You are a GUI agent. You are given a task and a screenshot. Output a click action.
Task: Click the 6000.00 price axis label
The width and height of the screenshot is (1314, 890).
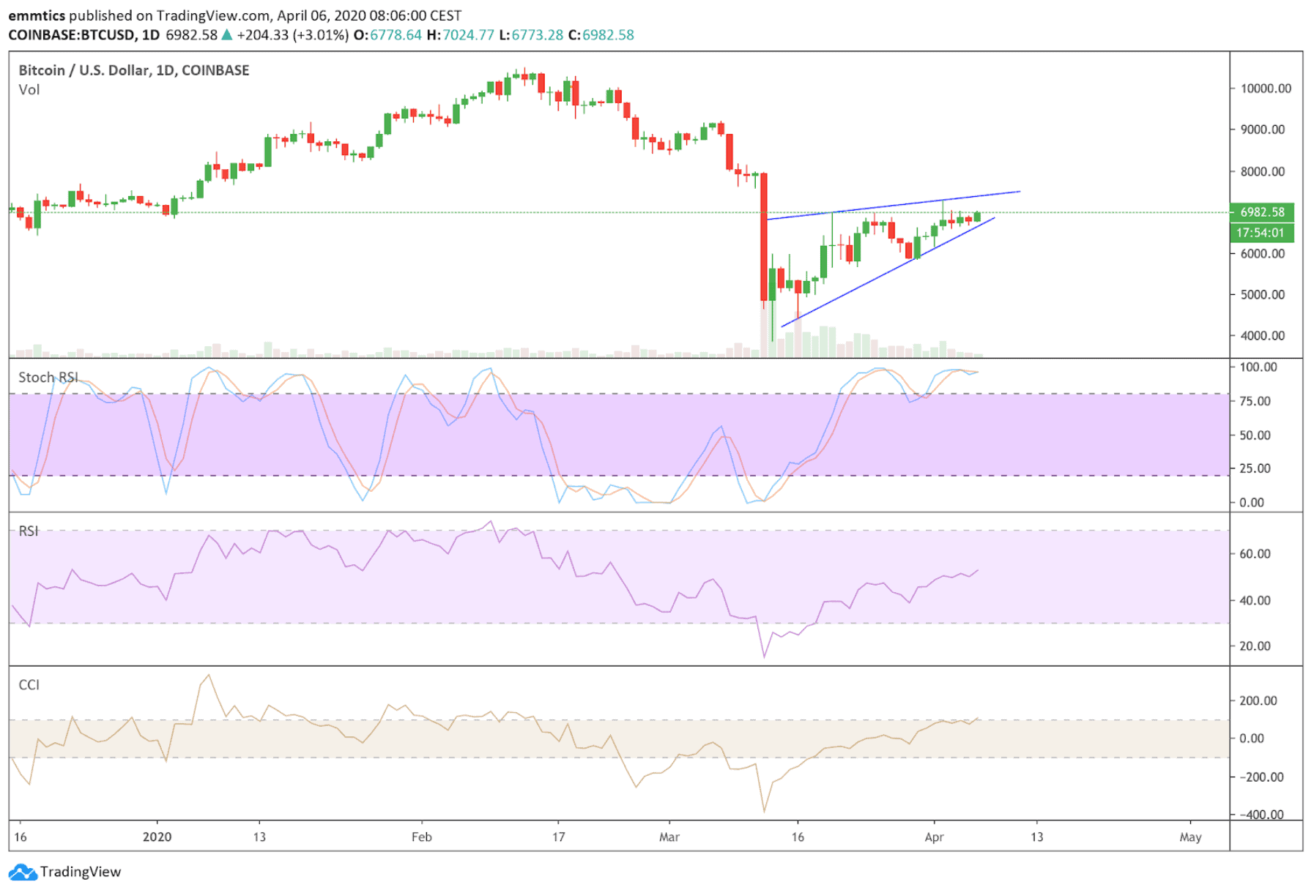1263,253
